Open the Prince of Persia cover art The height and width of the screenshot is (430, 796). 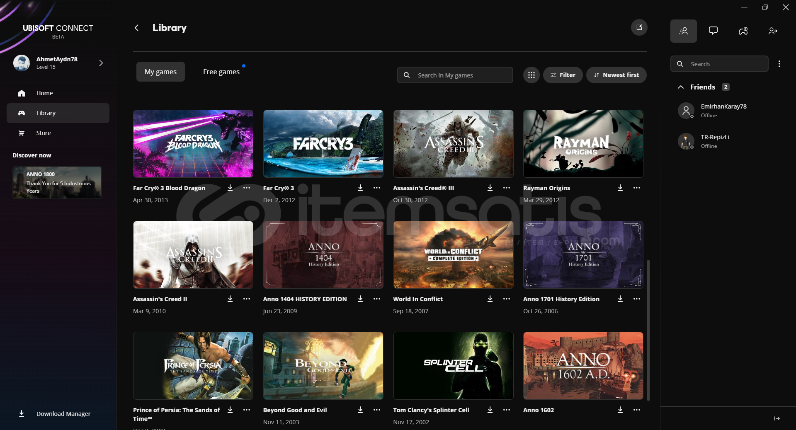pyautogui.click(x=193, y=366)
